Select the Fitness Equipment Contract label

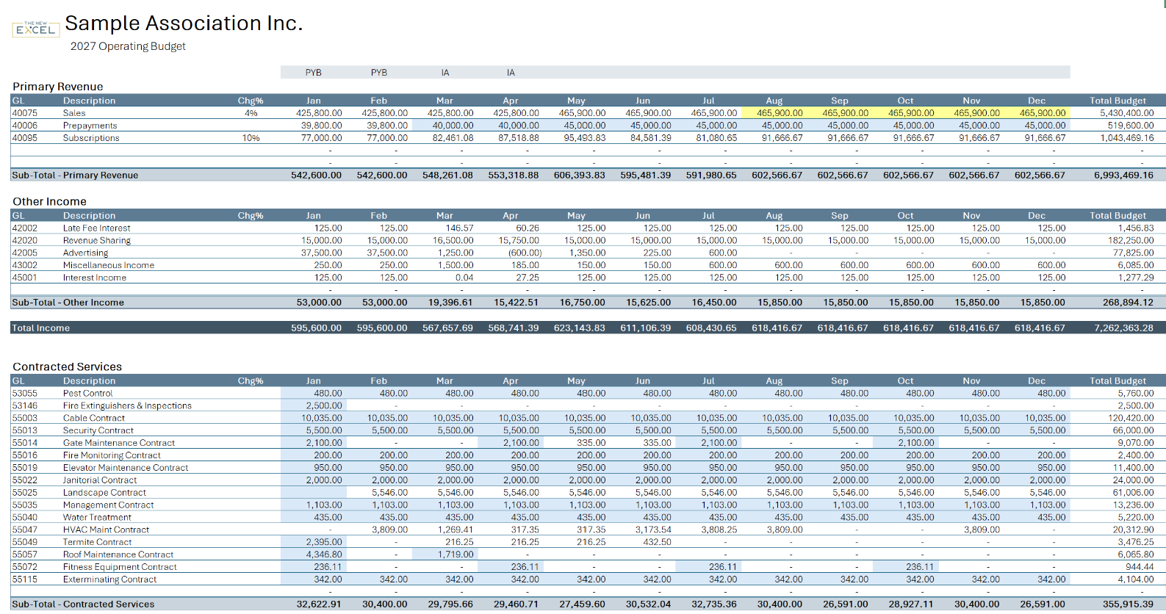click(x=119, y=568)
